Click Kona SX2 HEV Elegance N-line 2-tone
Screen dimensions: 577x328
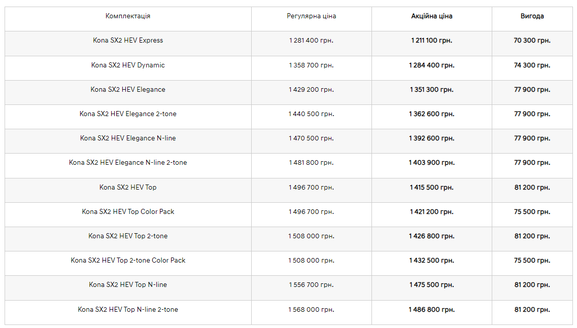pos(128,163)
